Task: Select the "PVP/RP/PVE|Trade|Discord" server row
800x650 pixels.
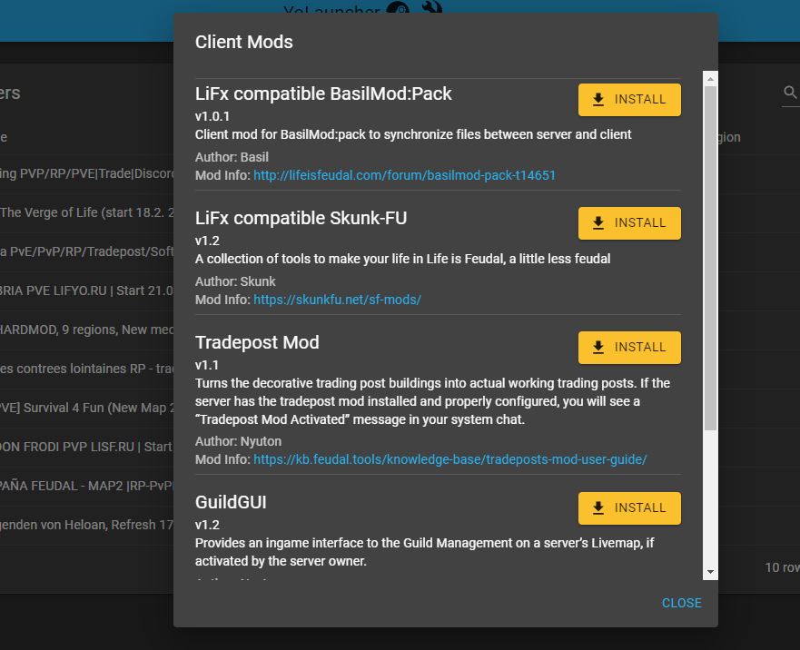Action: 87,174
